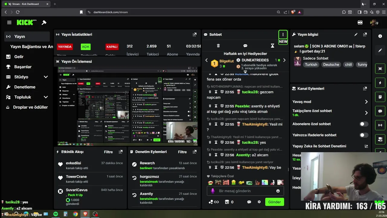The width and height of the screenshot is (387, 218).
Task: Click the document icon in right sidebar
Action: pyautogui.click(x=380, y=97)
